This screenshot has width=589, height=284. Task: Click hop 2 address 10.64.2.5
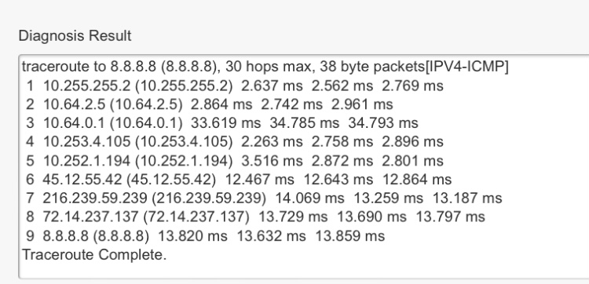tap(74, 104)
